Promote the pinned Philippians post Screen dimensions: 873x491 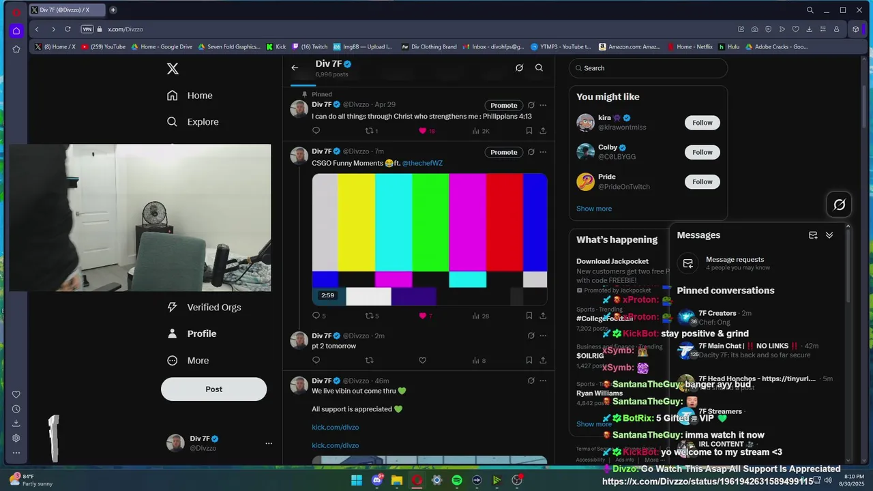(x=504, y=105)
